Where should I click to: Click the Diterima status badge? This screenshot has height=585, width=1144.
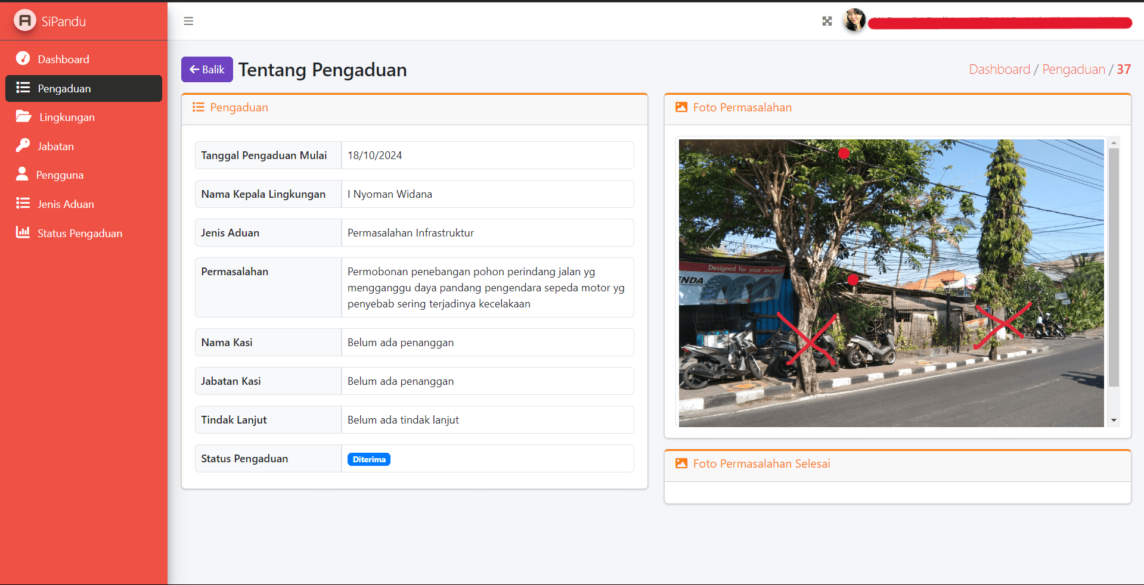coord(368,459)
